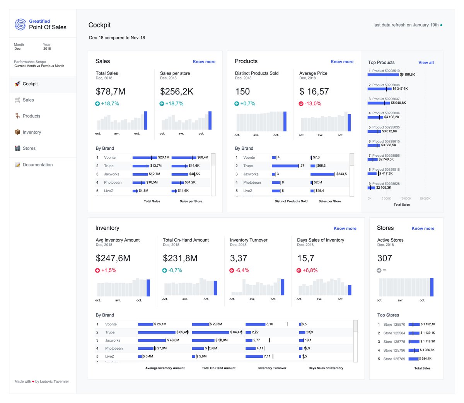
Task: Click the chair icon next to Products
Action: click(17, 116)
